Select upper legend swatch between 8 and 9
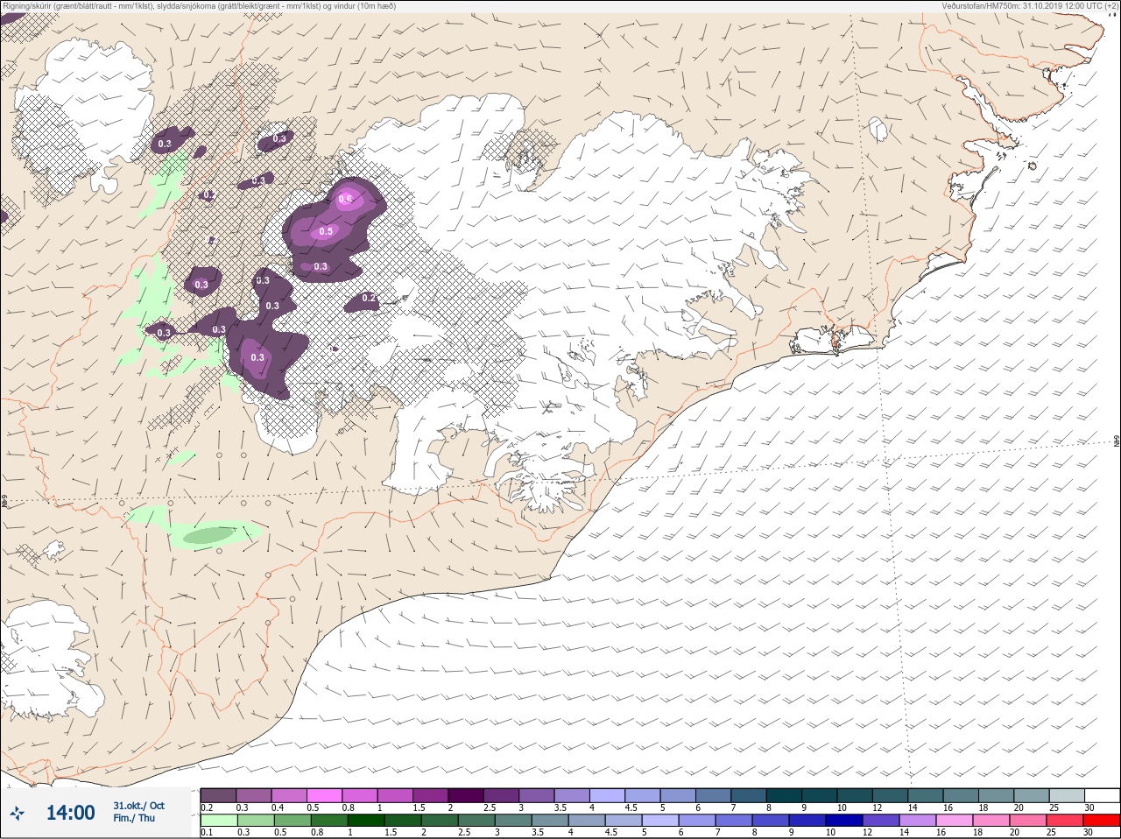This screenshot has height=839, width=1121. [784, 795]
